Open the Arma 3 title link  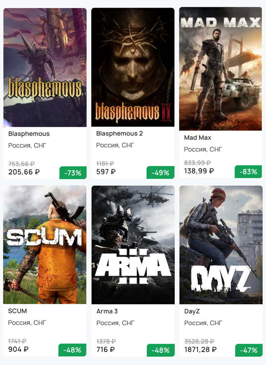coord(107,311)
